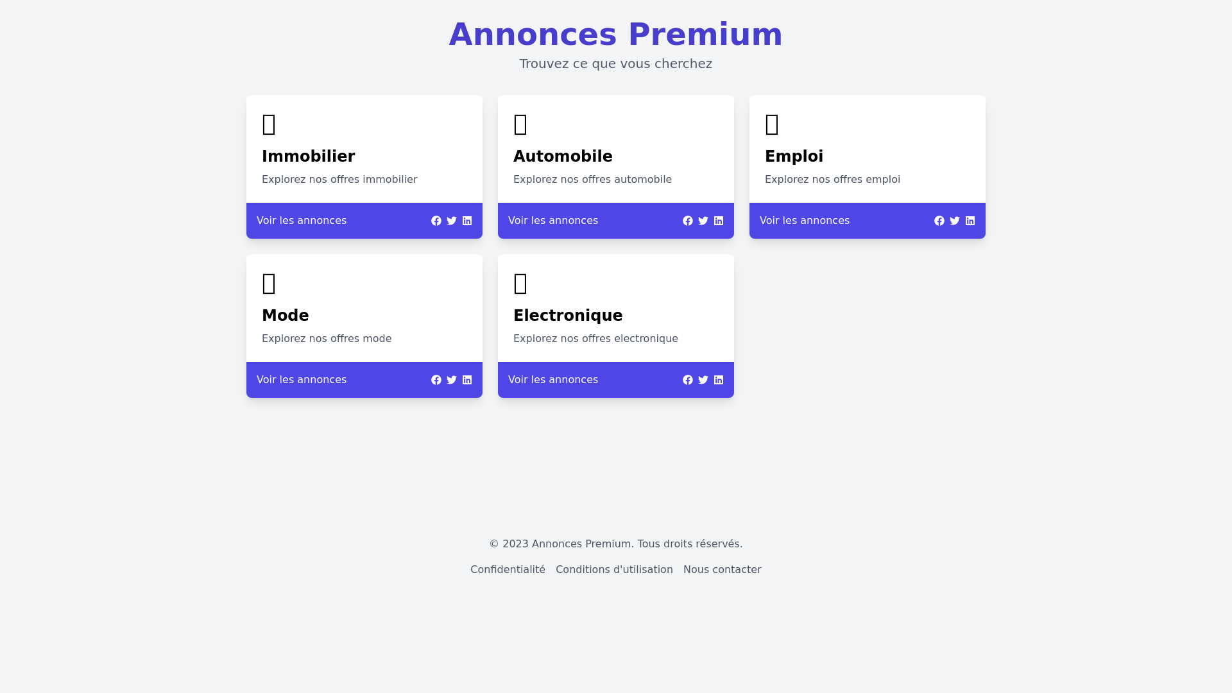
Task: Open the Nous contacter page
Action: [x=722, y=569]
